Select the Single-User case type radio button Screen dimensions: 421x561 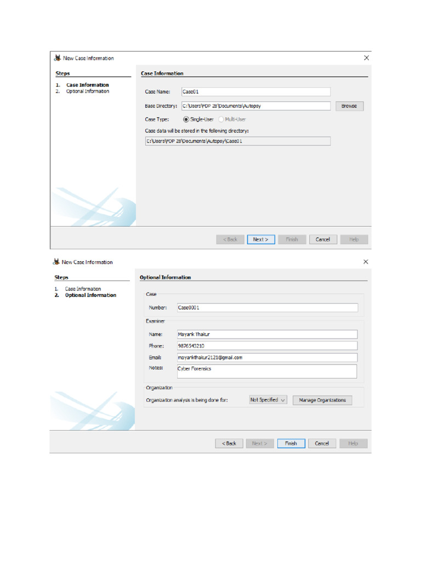pos(186,119)
